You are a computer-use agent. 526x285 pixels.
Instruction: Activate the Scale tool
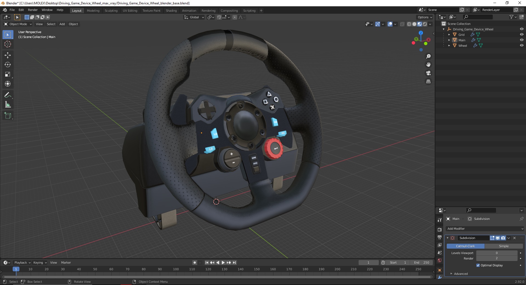pyautogui.click(x=8, y=74)
